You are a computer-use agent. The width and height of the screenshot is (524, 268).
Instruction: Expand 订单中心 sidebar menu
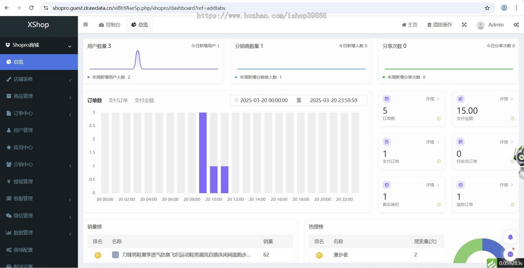pyautogui.click(x=39, y=113)
